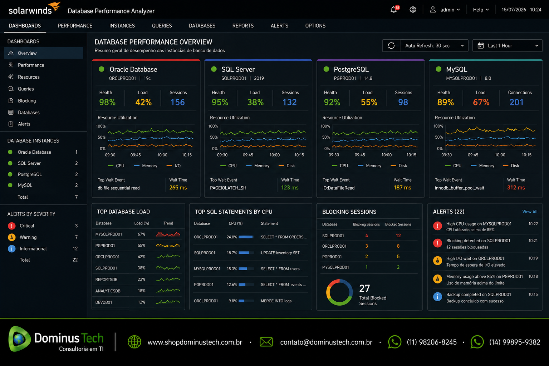The image size is (549, 366).
Task: Click the globe website icon in footer
Action: point(134,342)
